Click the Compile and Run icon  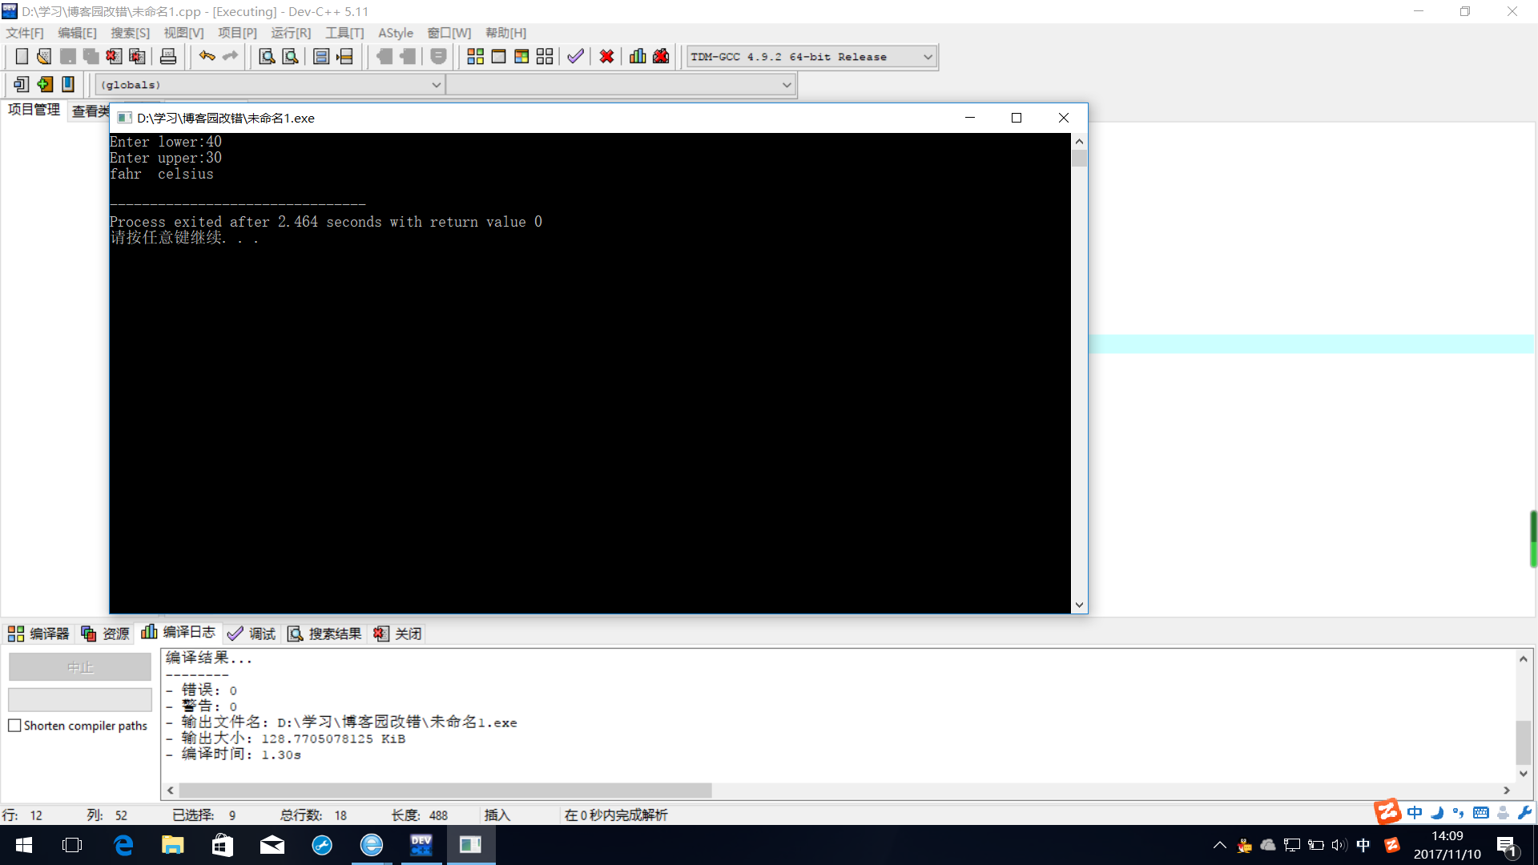click(x=521, y=57)
